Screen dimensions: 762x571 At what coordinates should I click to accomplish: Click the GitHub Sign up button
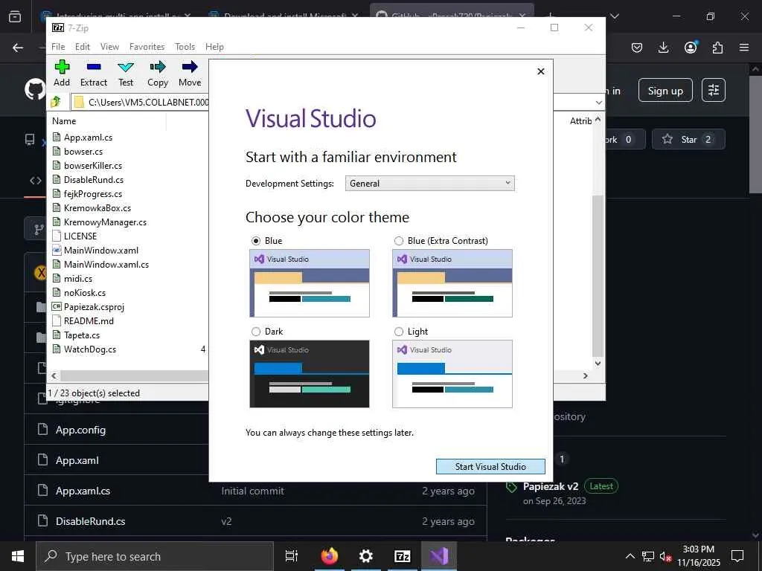point(665,91)
